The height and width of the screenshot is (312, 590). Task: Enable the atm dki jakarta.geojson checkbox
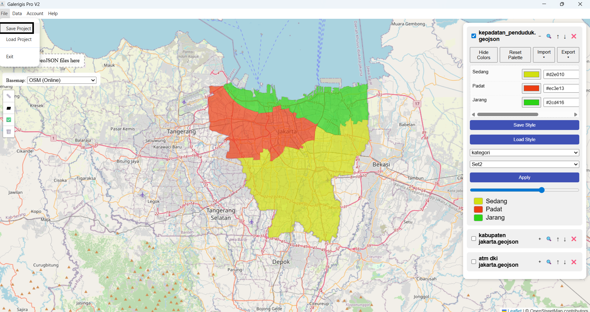point(474,262)
